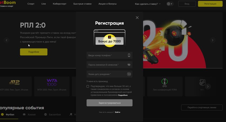Toggle the dark/light theme switch
This screenshot has width=226, height=122.
(170, 4)
